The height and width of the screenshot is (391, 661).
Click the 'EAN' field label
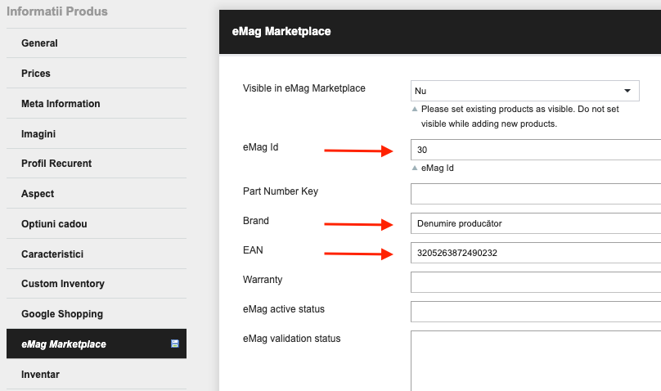(x=253, y=250)
